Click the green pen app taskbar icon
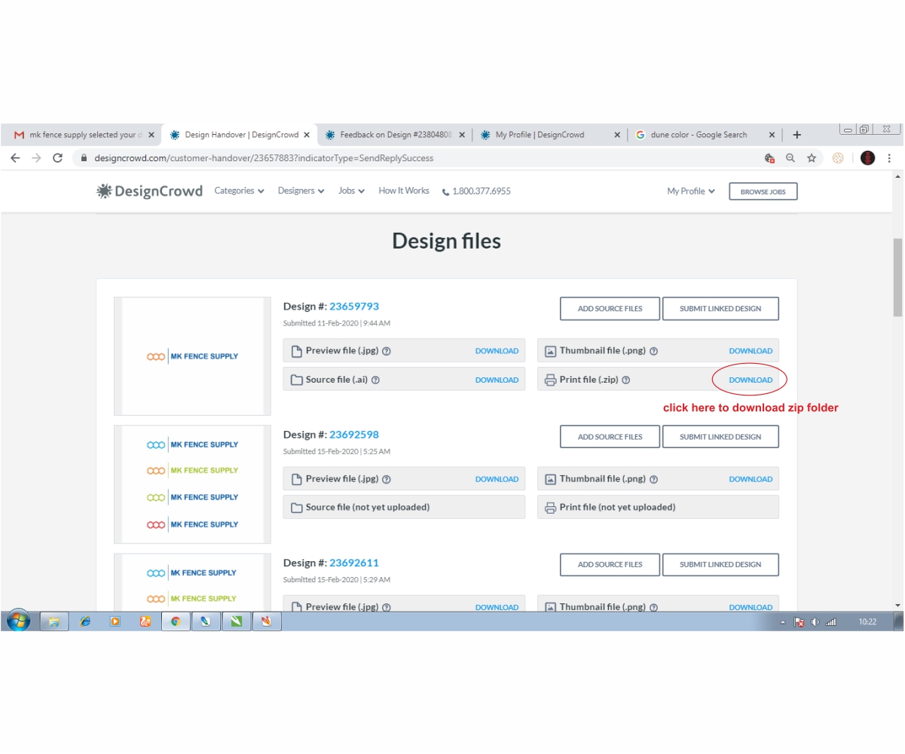 (236, 621)
